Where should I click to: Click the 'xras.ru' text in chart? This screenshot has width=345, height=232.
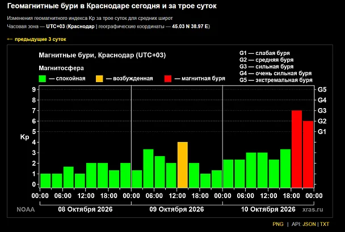coord(313,209)
